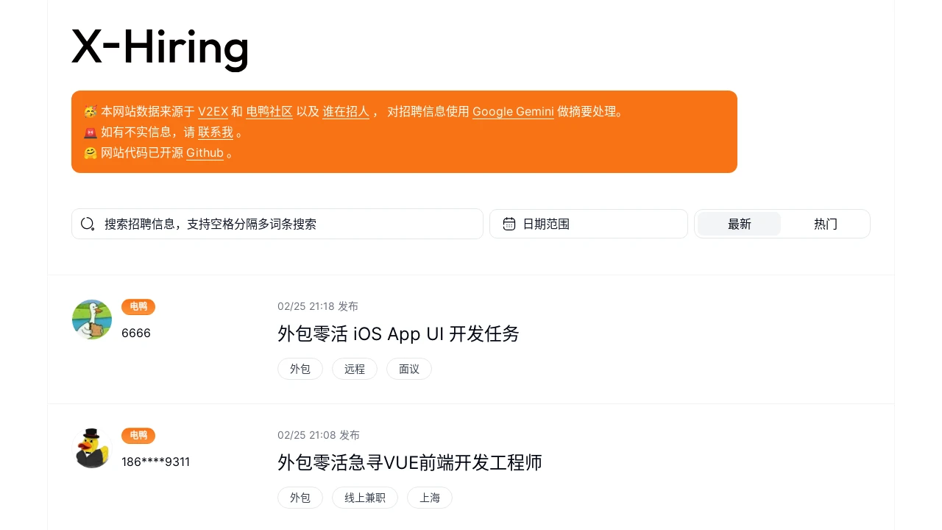Open the 谁在招人 link

[346, 112]
